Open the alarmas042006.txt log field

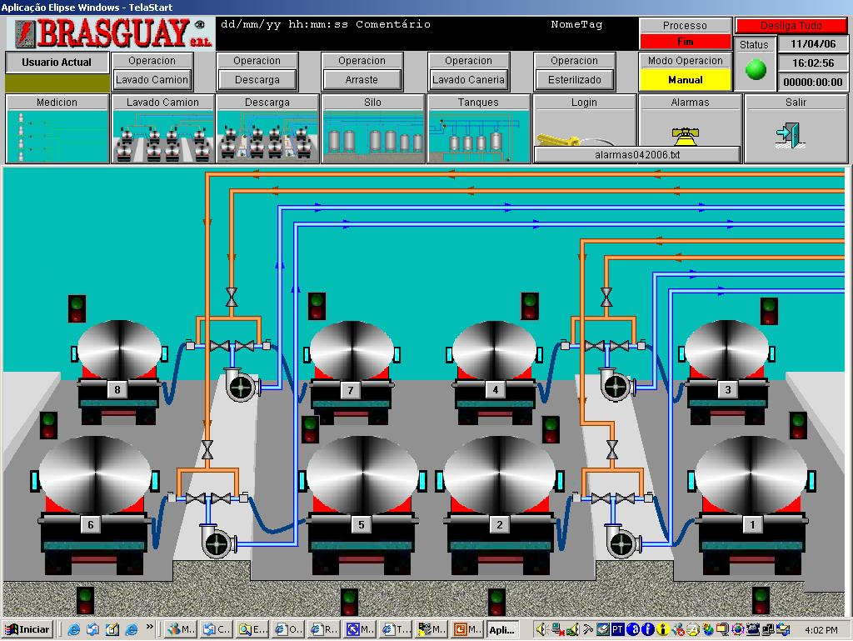[636, 155]
